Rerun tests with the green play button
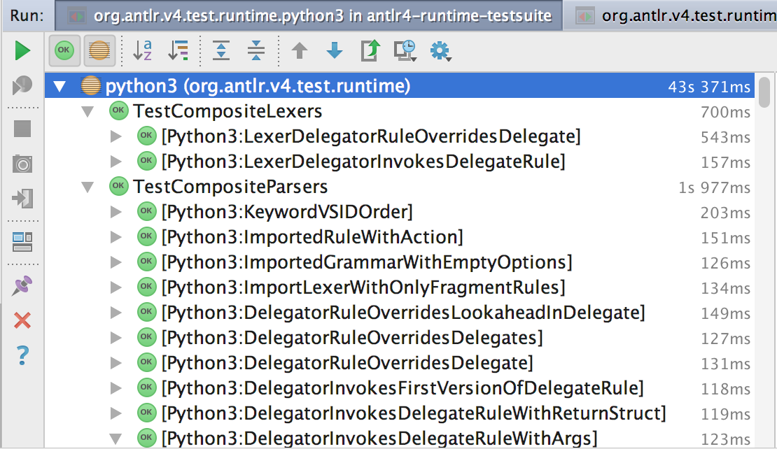 (x=22, y=50)
